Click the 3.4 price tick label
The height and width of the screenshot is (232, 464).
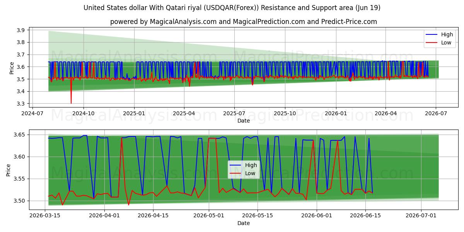21,92
